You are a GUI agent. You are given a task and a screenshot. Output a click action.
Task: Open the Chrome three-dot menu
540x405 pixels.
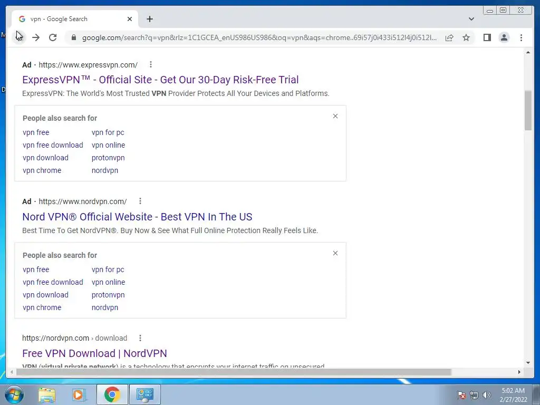pyautogui.click(x=521, y=37)
